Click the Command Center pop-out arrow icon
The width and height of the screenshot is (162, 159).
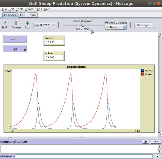[146, 141]
